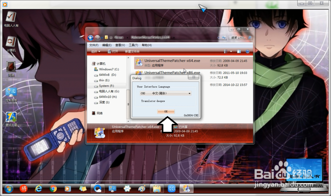The width and height of the screenshot is (331, 196).
Task: Open the 编辑(E) menu
Action: coord(107,45)
